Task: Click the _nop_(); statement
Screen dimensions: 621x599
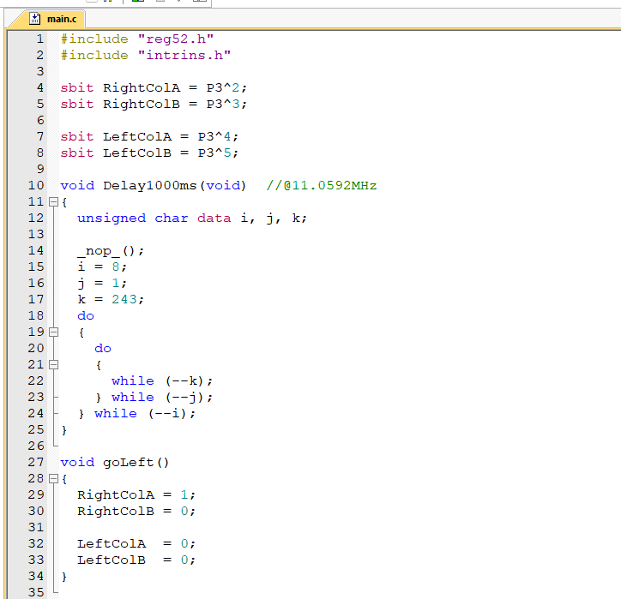Action: [111, 250]
